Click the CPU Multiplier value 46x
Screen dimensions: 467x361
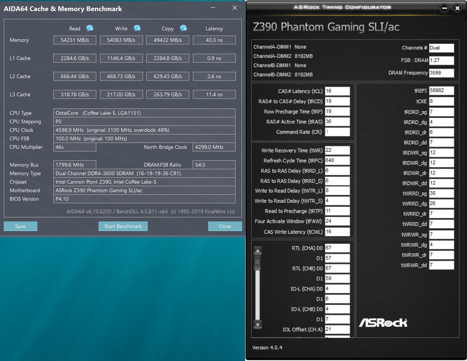(x=75, y=147)
